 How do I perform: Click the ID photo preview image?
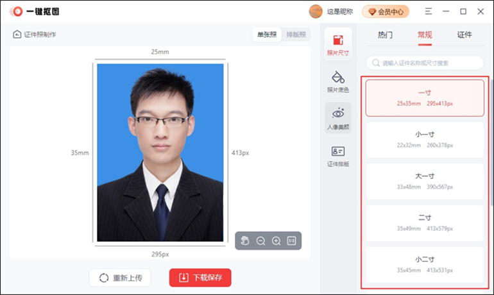pos(160,153)
